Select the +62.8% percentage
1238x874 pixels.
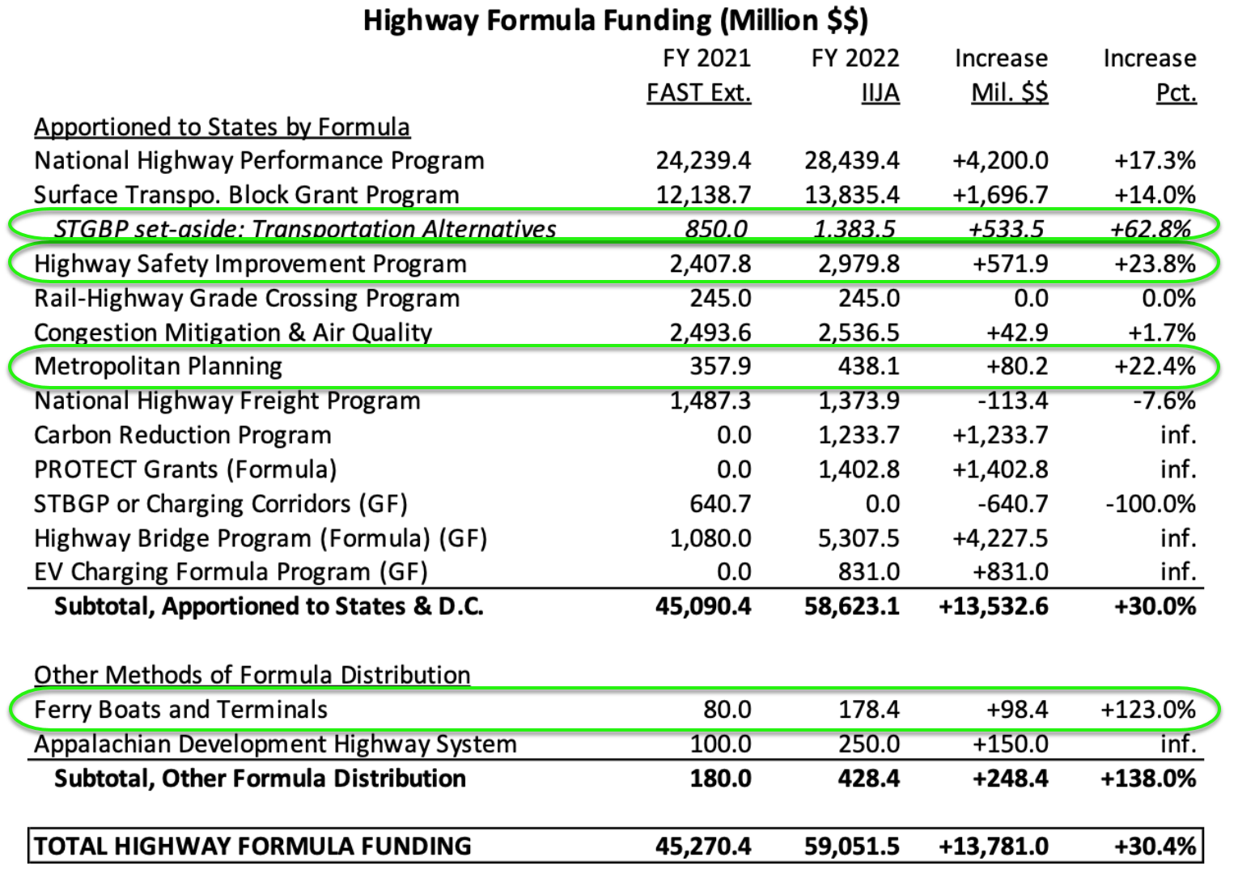tap(1151, 228)
